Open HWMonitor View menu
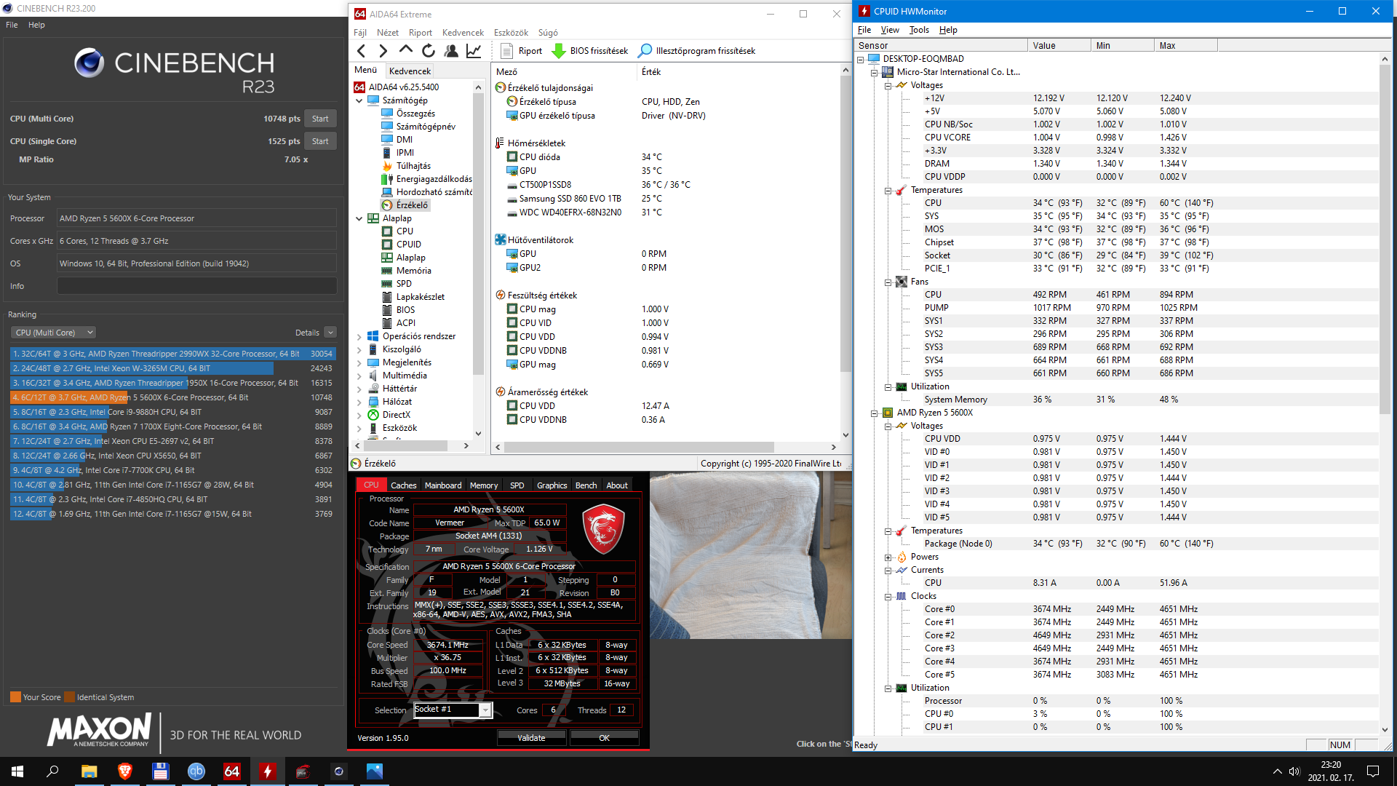This screenshot has height=786, width=1397. pos(890,30)
